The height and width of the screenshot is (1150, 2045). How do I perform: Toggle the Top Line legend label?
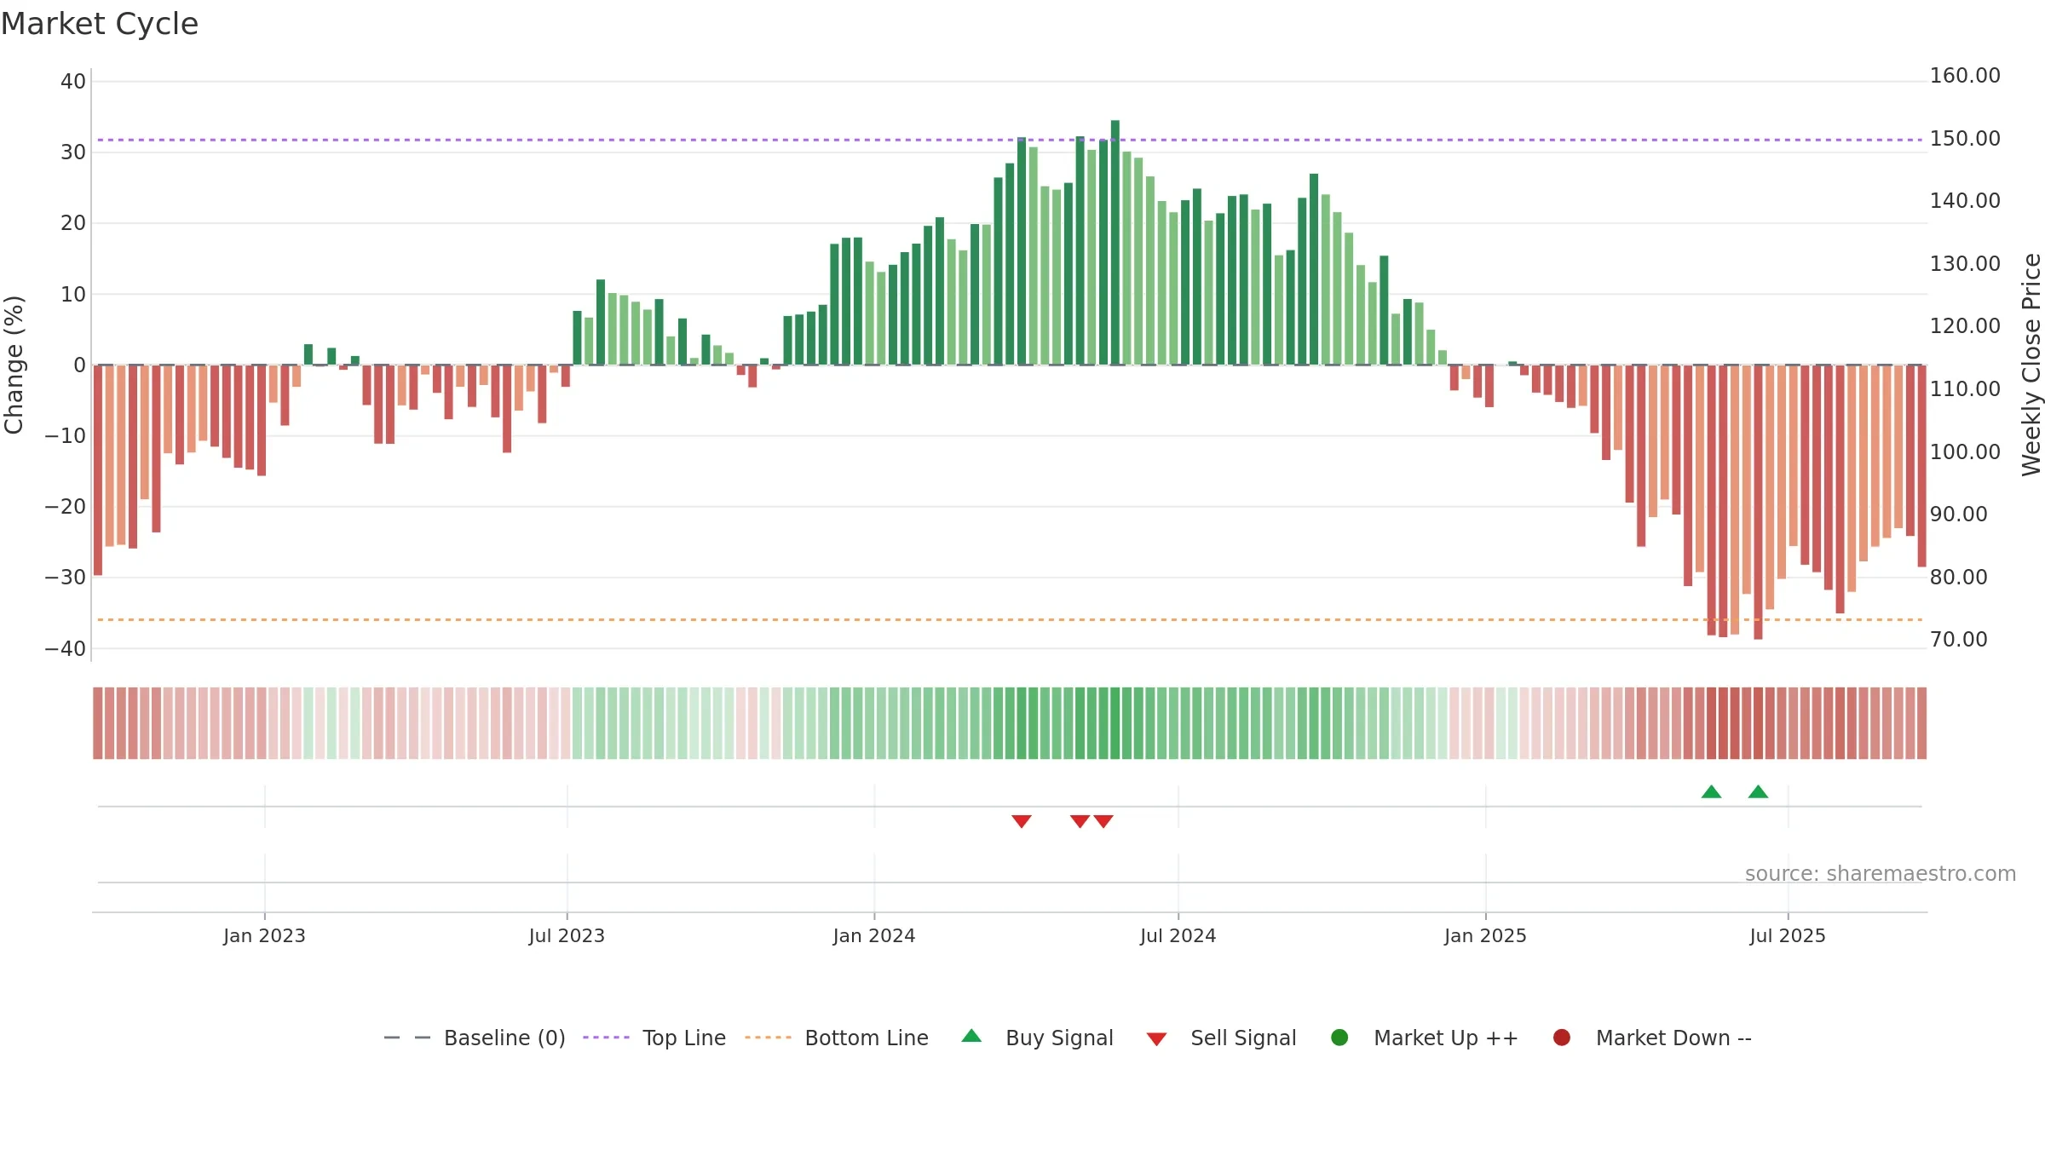coord(684,1038)
